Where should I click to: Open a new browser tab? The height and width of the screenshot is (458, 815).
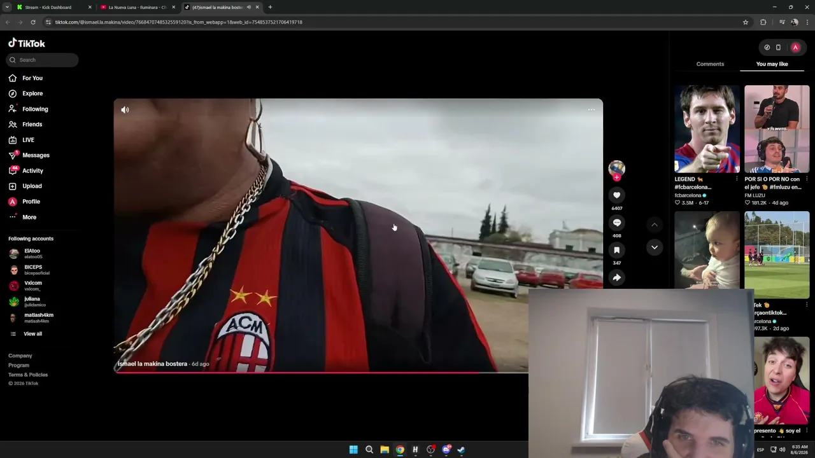click(270, 7)
